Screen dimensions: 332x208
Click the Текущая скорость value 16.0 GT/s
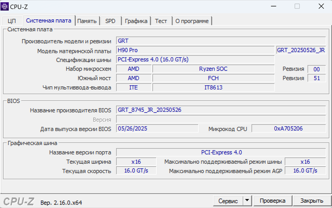(x=136, y=170)
